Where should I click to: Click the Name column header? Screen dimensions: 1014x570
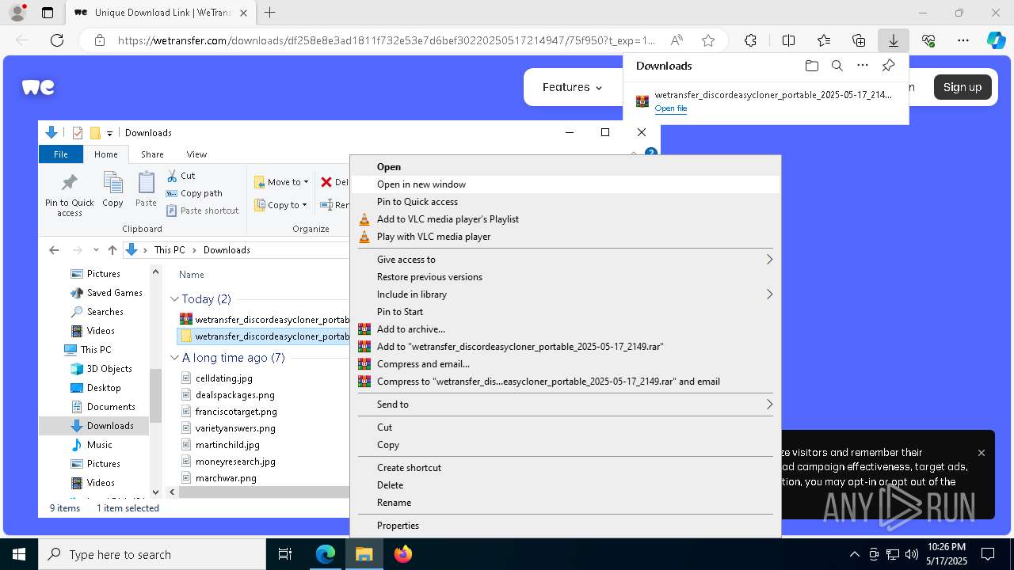(192, 275)
